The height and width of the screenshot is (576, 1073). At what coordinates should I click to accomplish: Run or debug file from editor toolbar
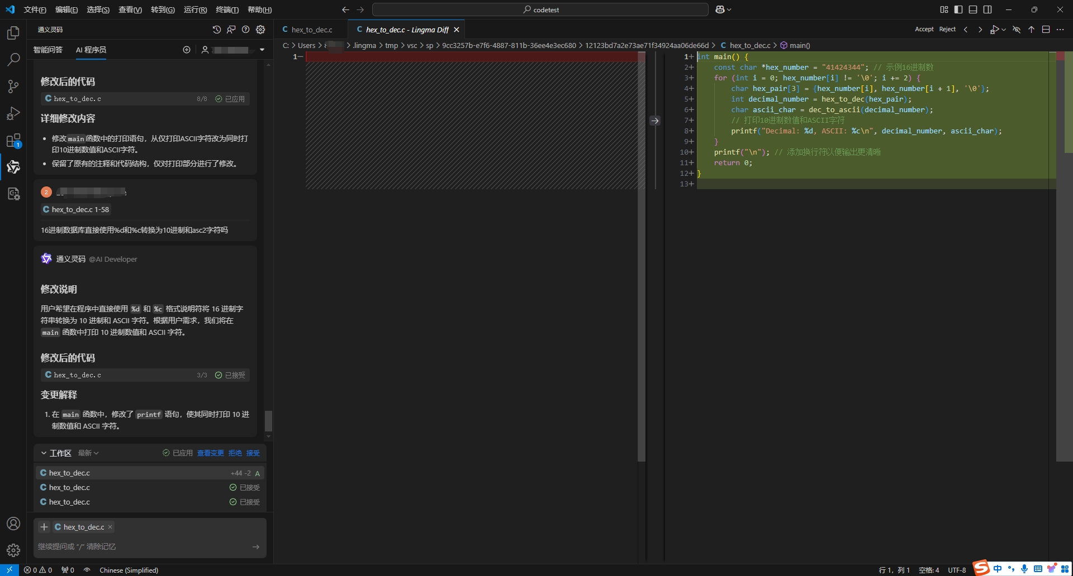994,30
